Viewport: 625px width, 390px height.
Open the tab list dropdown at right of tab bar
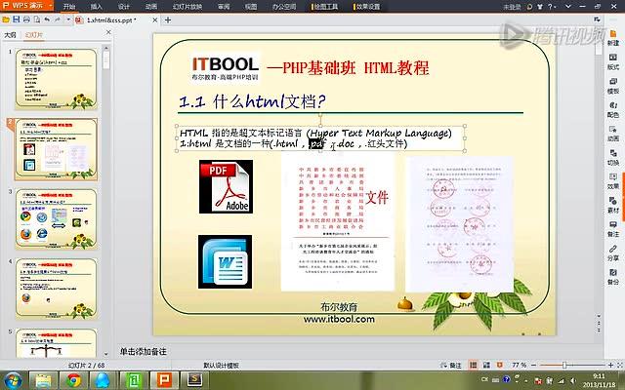tap(597, 19)
